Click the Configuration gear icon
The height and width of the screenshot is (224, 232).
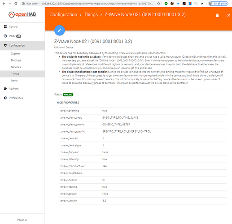(x=5, y=45)
